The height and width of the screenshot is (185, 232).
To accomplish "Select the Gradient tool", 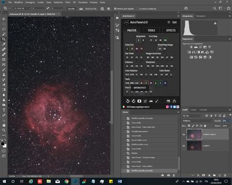I will 3,90.
